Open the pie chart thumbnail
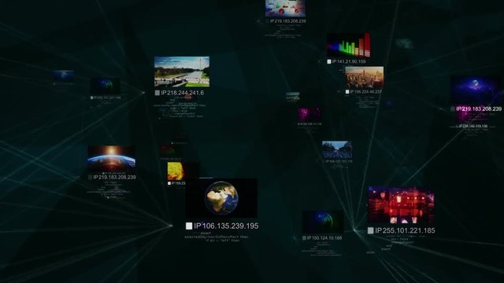This screenshot has width=504, height=283. pos(285,9)
